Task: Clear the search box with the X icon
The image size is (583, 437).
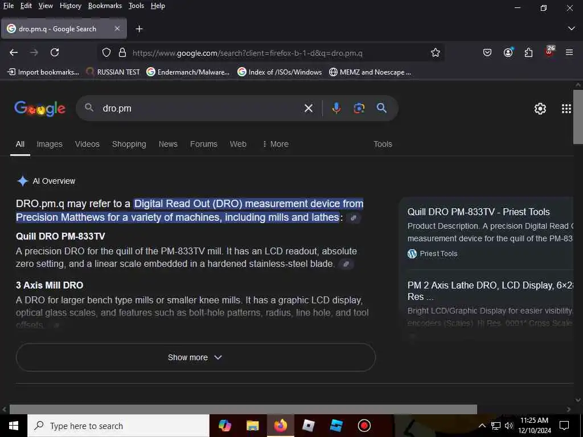Action: (x=308, y=109)
